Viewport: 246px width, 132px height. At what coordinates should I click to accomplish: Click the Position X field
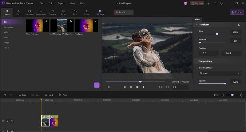click(208, 53)
